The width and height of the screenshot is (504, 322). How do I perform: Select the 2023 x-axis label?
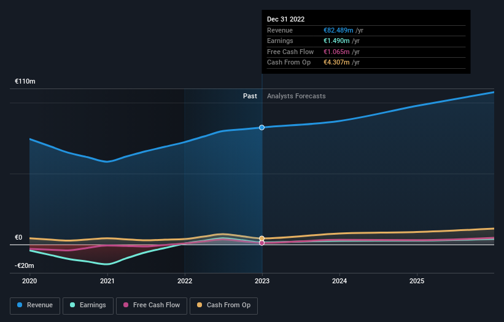pyautogui.click(x=262, y=281)
